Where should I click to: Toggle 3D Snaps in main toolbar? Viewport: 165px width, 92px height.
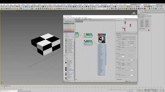coord(45,7)
